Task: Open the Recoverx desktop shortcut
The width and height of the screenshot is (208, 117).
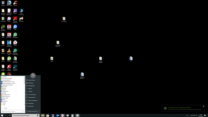Action: coord(9,27)
